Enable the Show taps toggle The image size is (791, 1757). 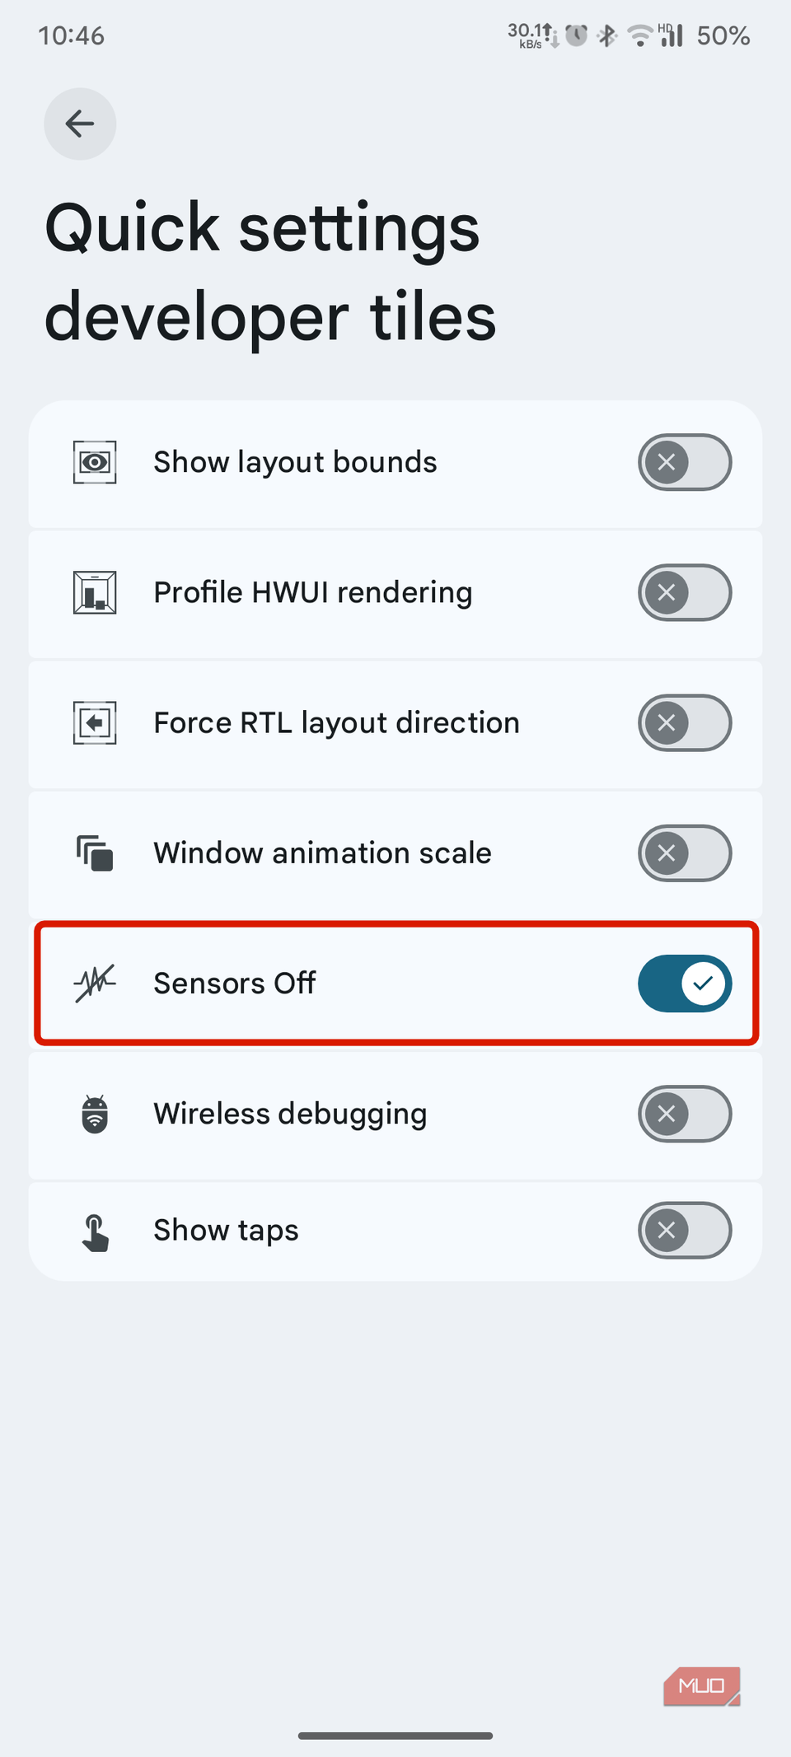pos(684,1231)
